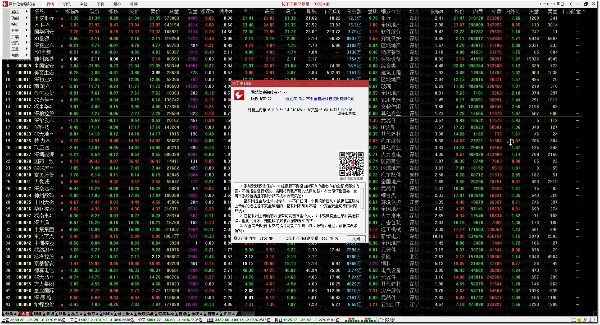Click the double up-arrow icon in status bar
This screenshot has height=325, width=600.
[590, 320]
